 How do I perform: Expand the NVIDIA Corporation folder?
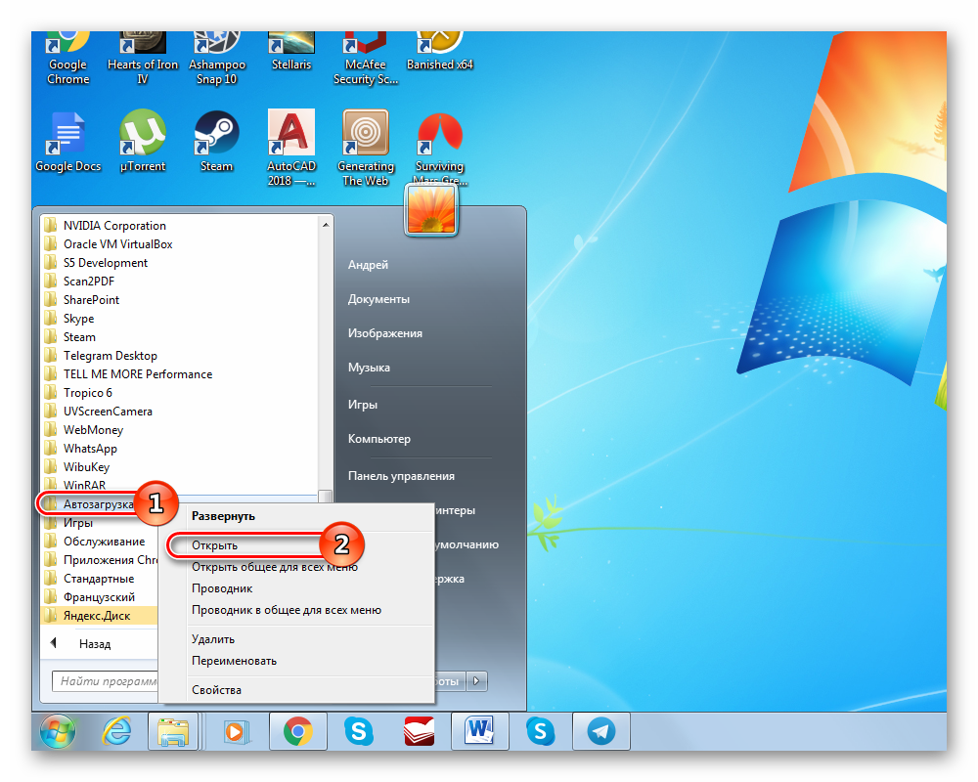114,226
